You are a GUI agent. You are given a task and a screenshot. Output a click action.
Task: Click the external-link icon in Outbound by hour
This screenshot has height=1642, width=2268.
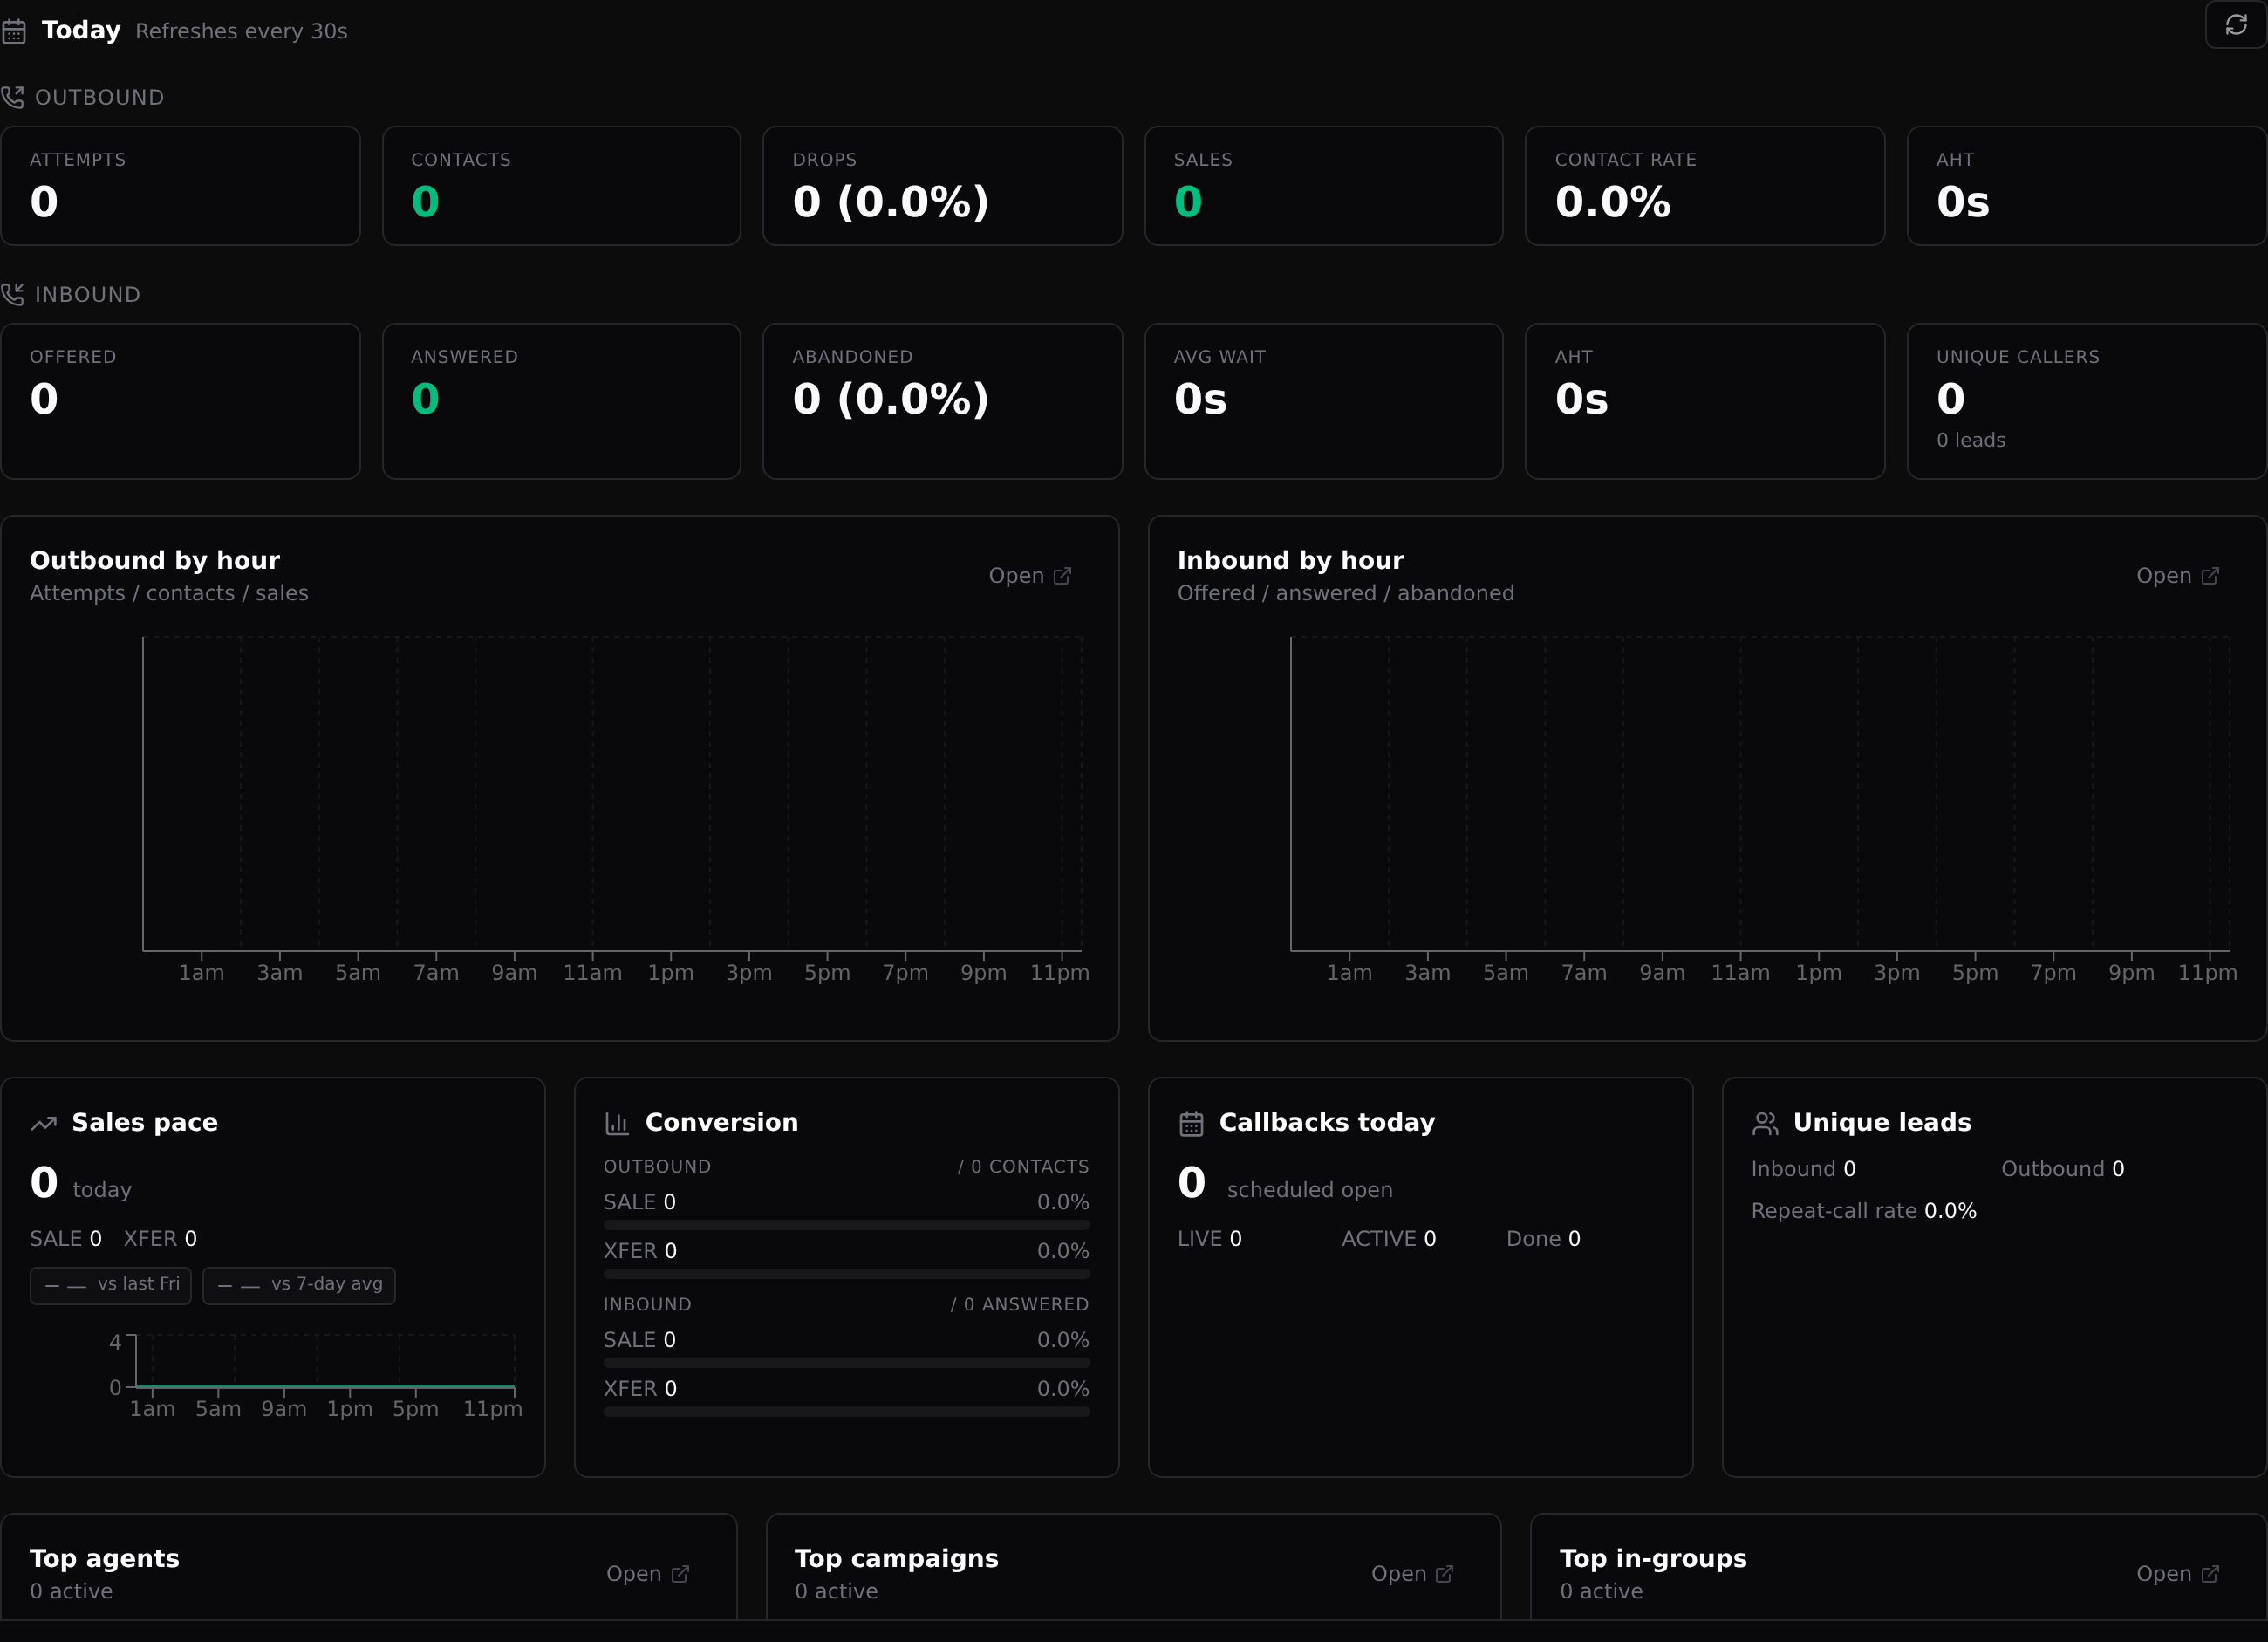[x=1062, y=576]
